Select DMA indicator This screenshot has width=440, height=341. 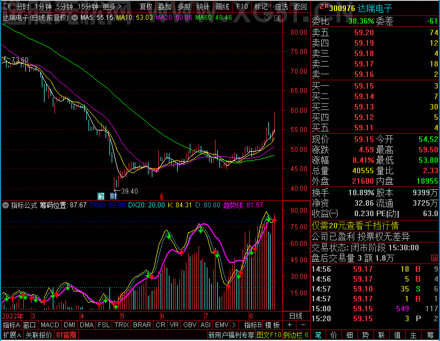click(86, 325)
